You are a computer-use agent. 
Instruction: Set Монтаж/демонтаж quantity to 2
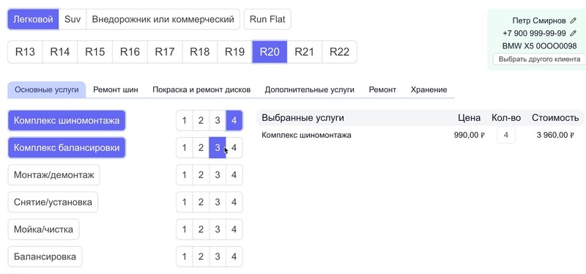click(x=201, y=175)
